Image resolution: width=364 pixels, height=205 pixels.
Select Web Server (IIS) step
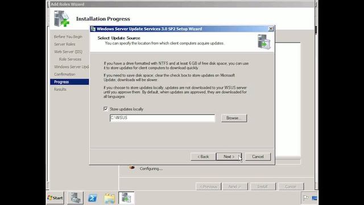pyautogui.click(x=68, y=52)
